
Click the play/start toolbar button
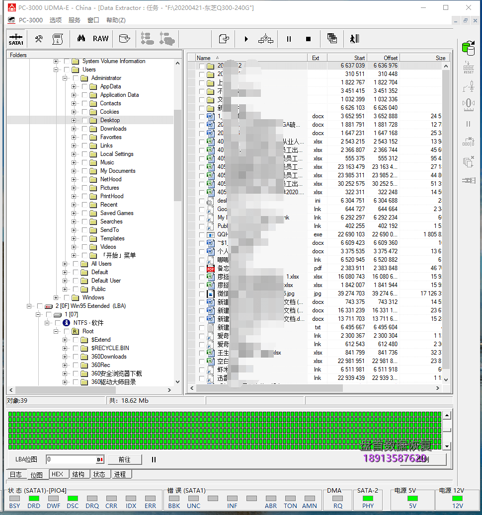tap(246, 39)
